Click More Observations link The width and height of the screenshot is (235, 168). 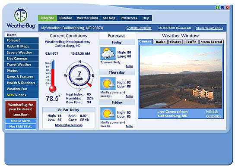pyautogui.click(x=69, y=125)
